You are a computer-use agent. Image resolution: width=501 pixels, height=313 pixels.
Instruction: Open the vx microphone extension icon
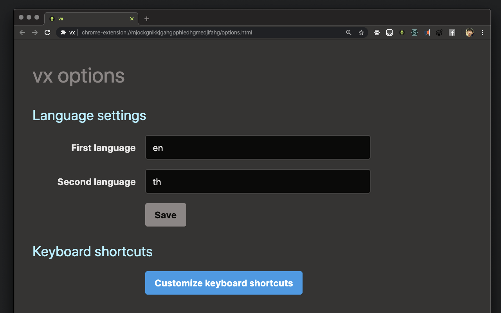coord(402,32)
